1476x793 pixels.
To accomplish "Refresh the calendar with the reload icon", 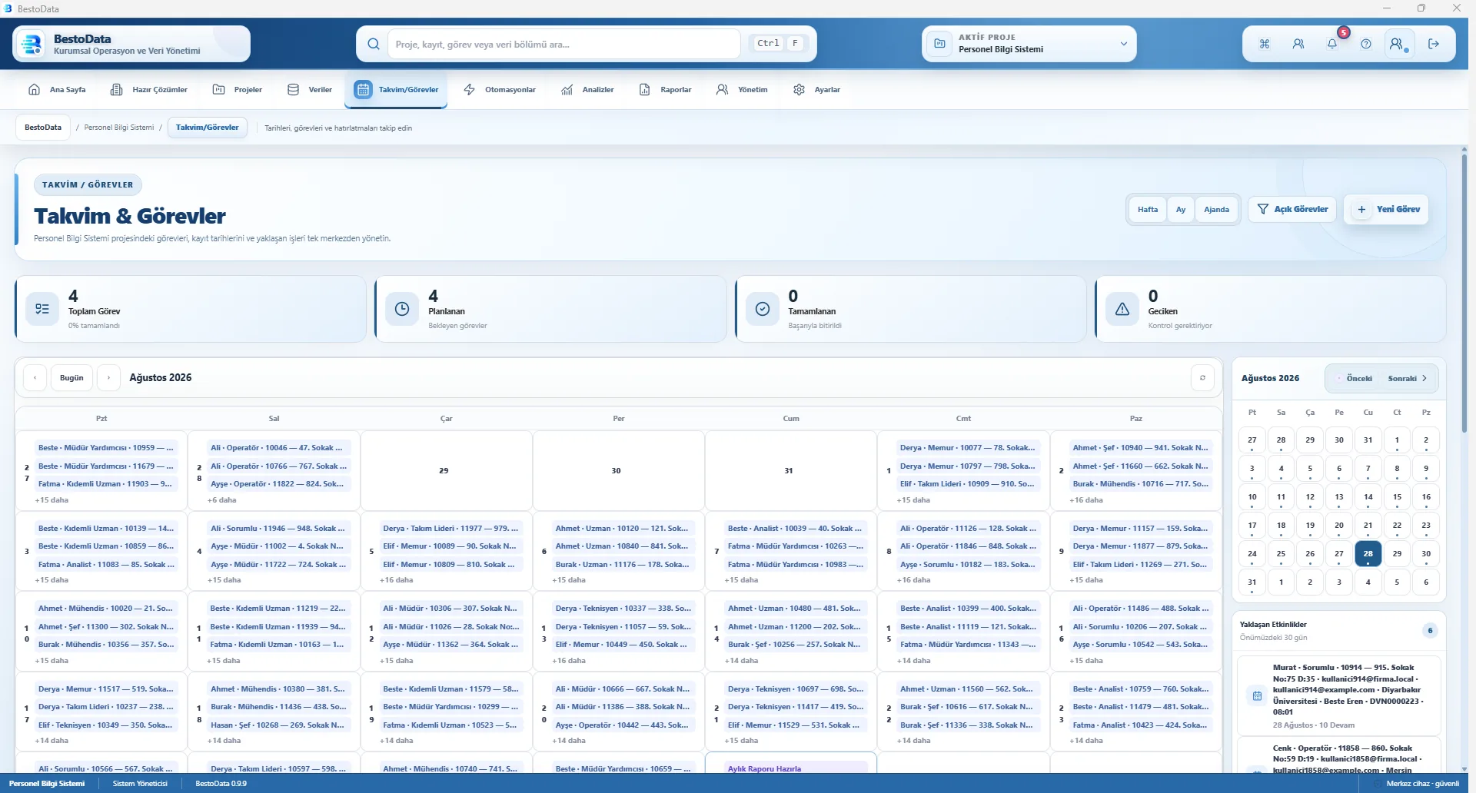I will (x=1202, y=377).
